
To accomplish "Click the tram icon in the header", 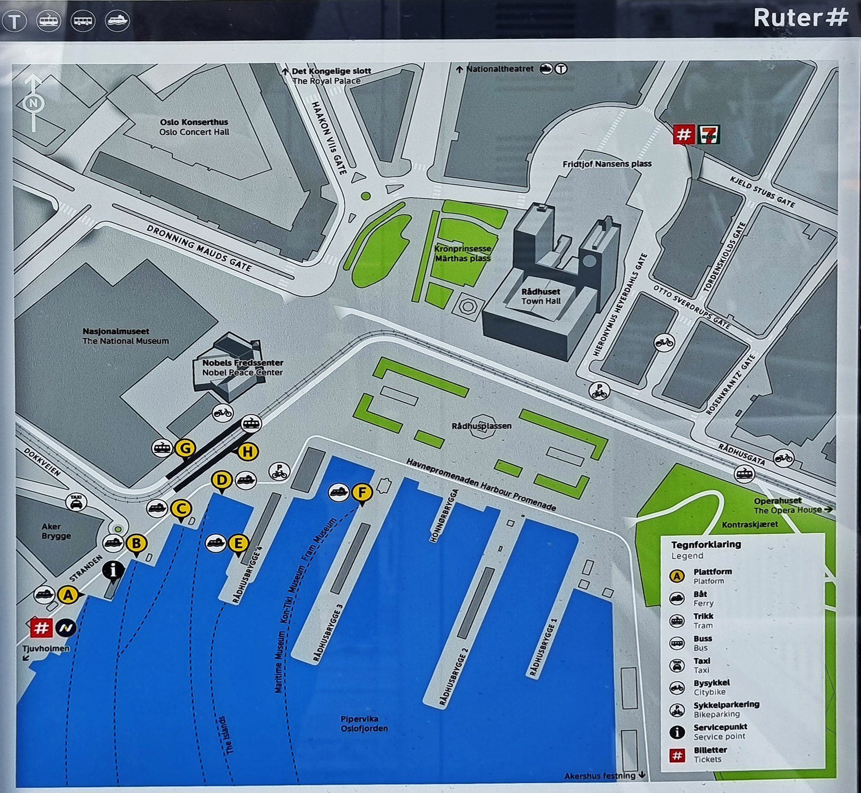I will 49,21.
